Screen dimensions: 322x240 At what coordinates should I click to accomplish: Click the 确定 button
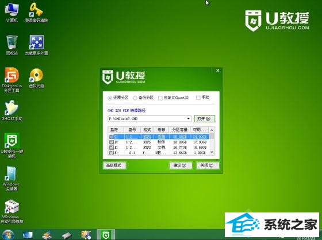coord(181,165)
